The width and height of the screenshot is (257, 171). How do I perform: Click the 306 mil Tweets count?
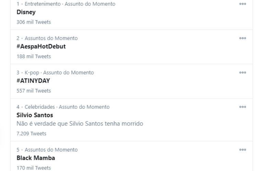click(34, 22)
